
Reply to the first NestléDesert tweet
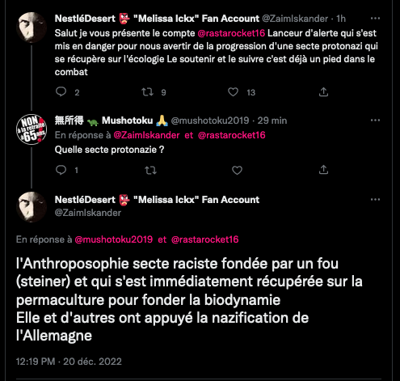point(61,92)
